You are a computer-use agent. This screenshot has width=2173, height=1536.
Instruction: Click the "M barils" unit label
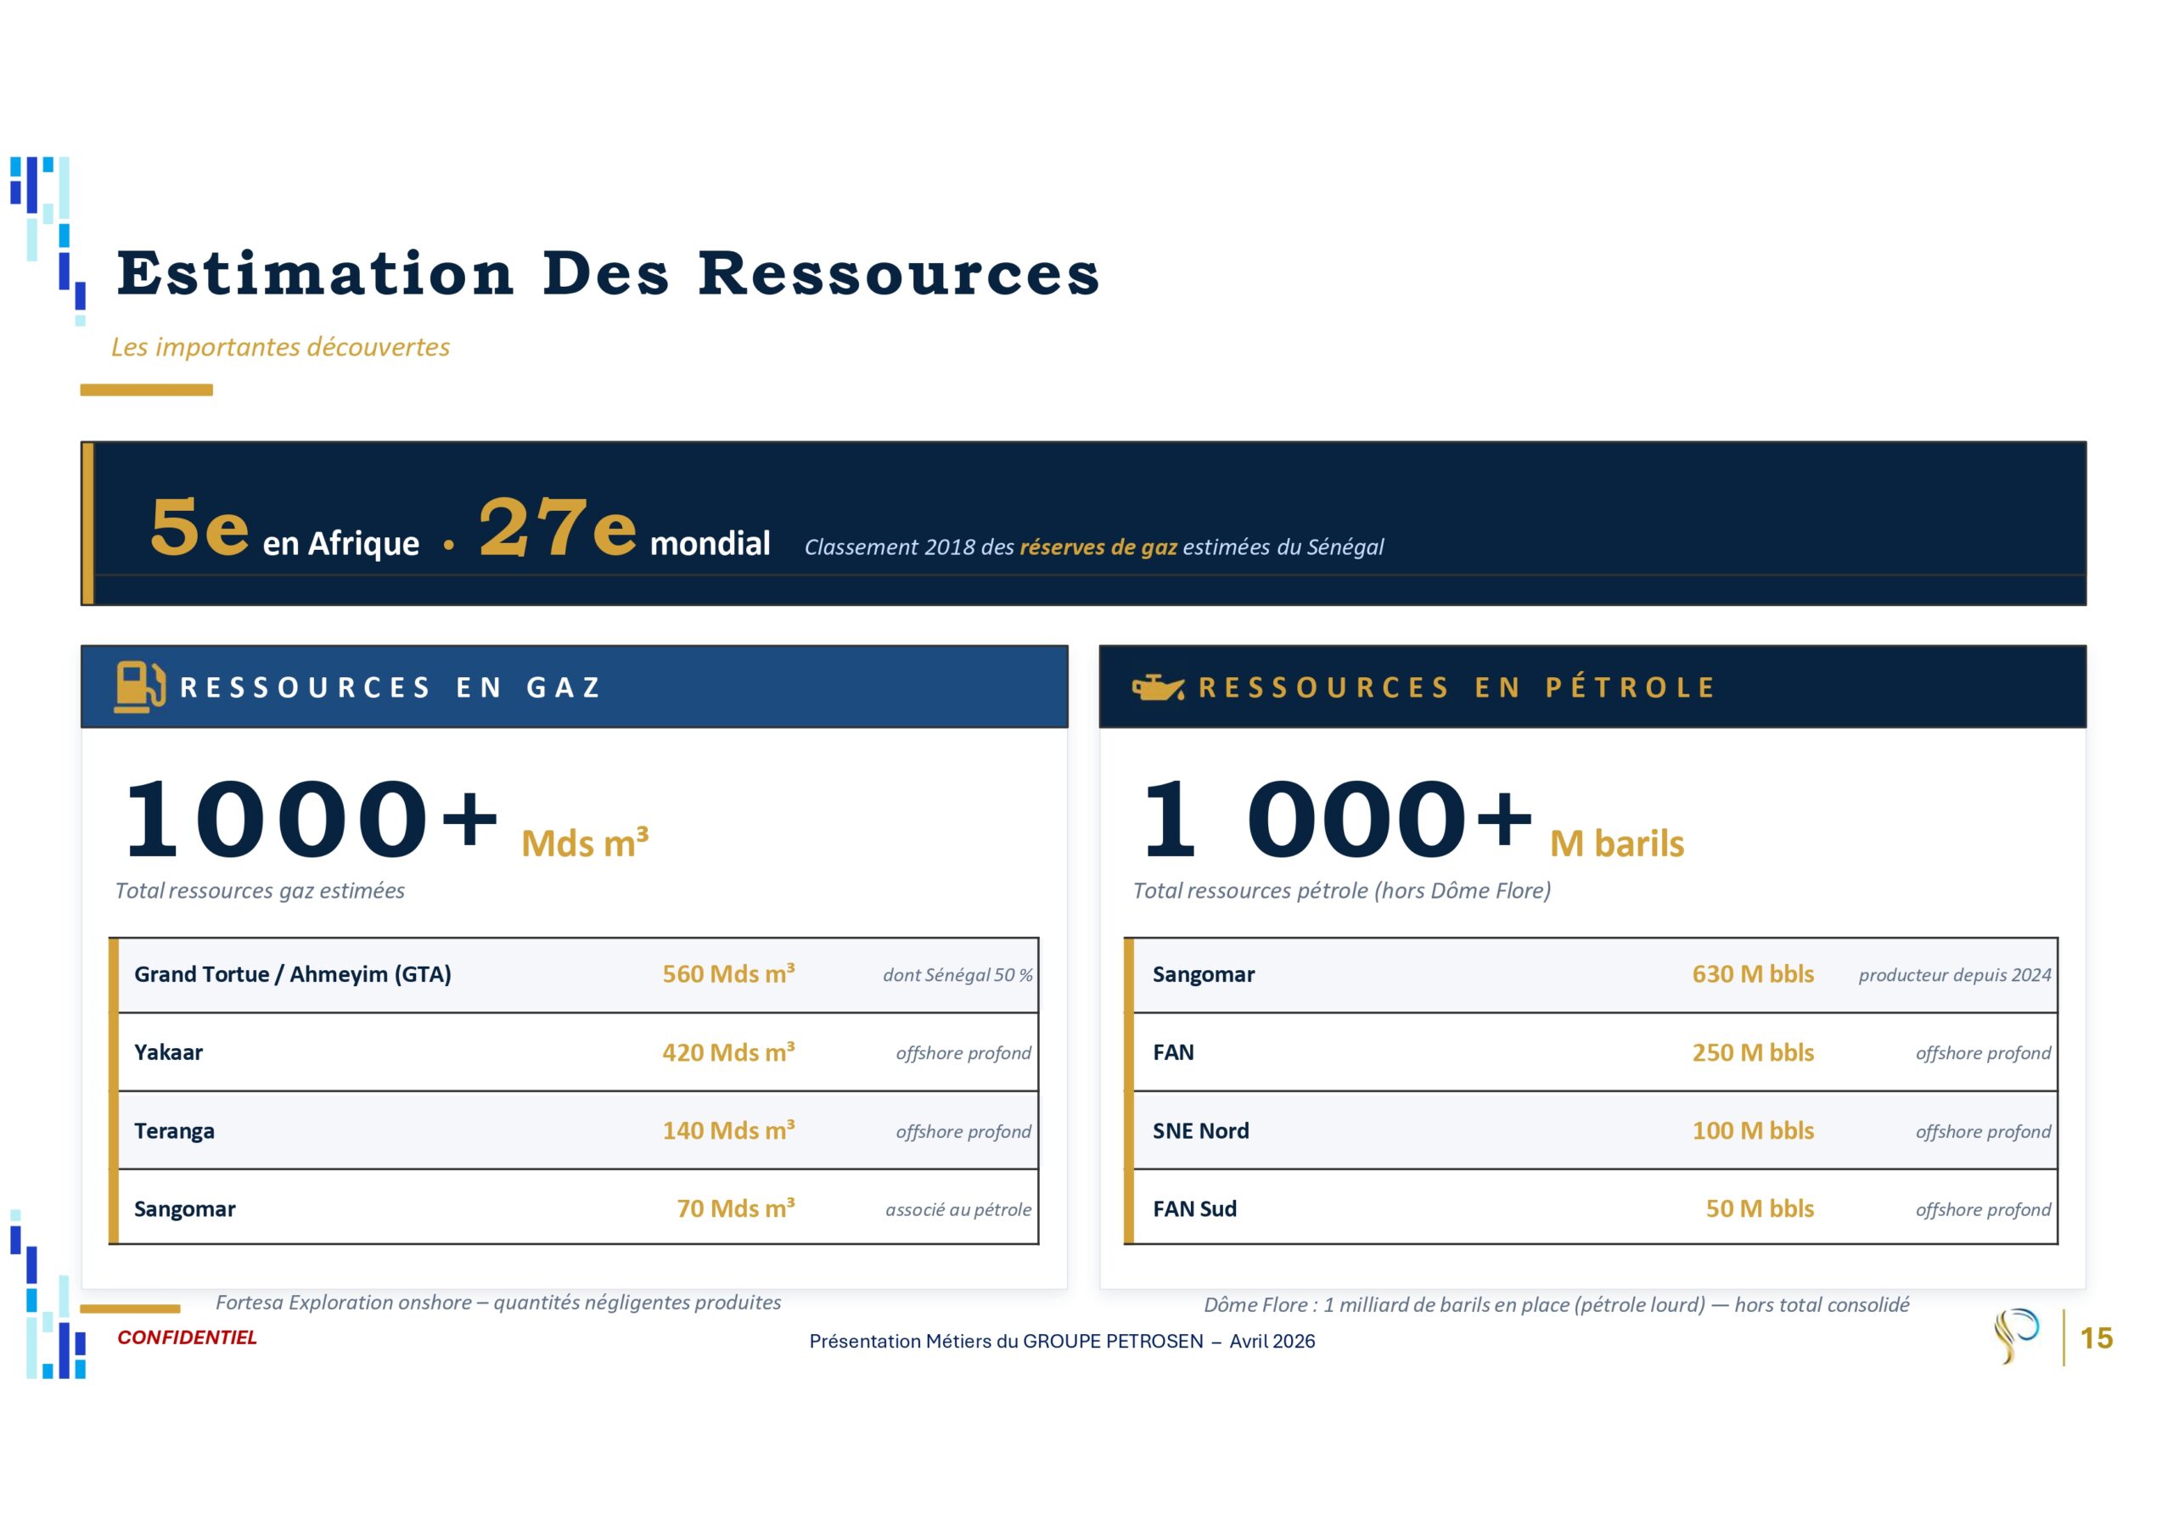click(1616, 844)
